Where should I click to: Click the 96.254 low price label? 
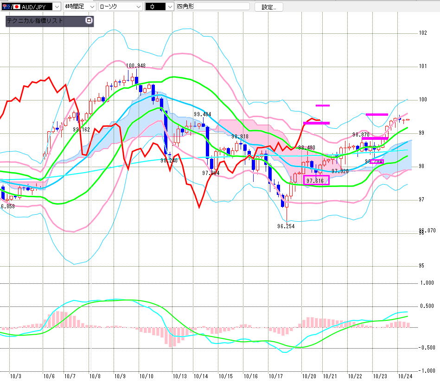tap(286, 226)
